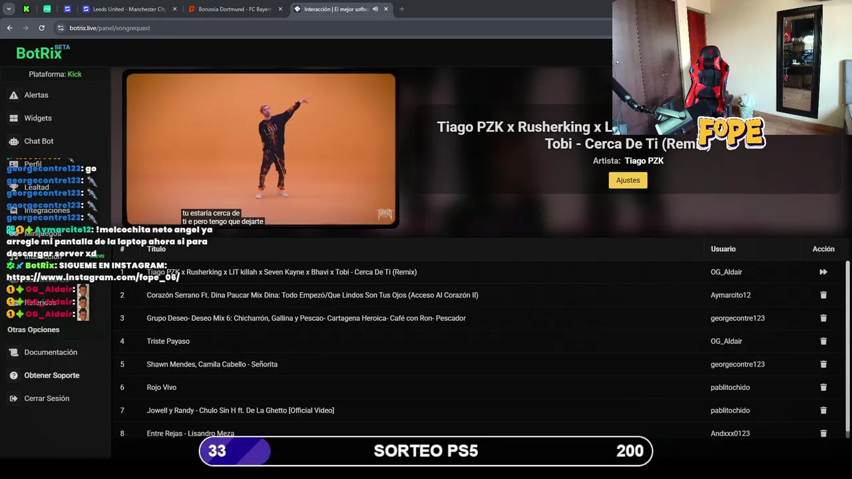Delete the Grupo Deseo Mix 6 request
Viewport: 852px width, 479px height.
point(823,318)
